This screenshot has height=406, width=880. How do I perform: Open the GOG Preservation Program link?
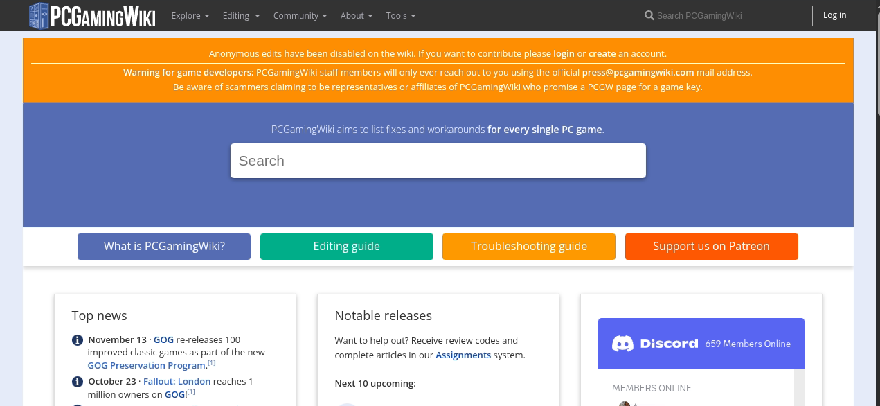click(147, 365)
